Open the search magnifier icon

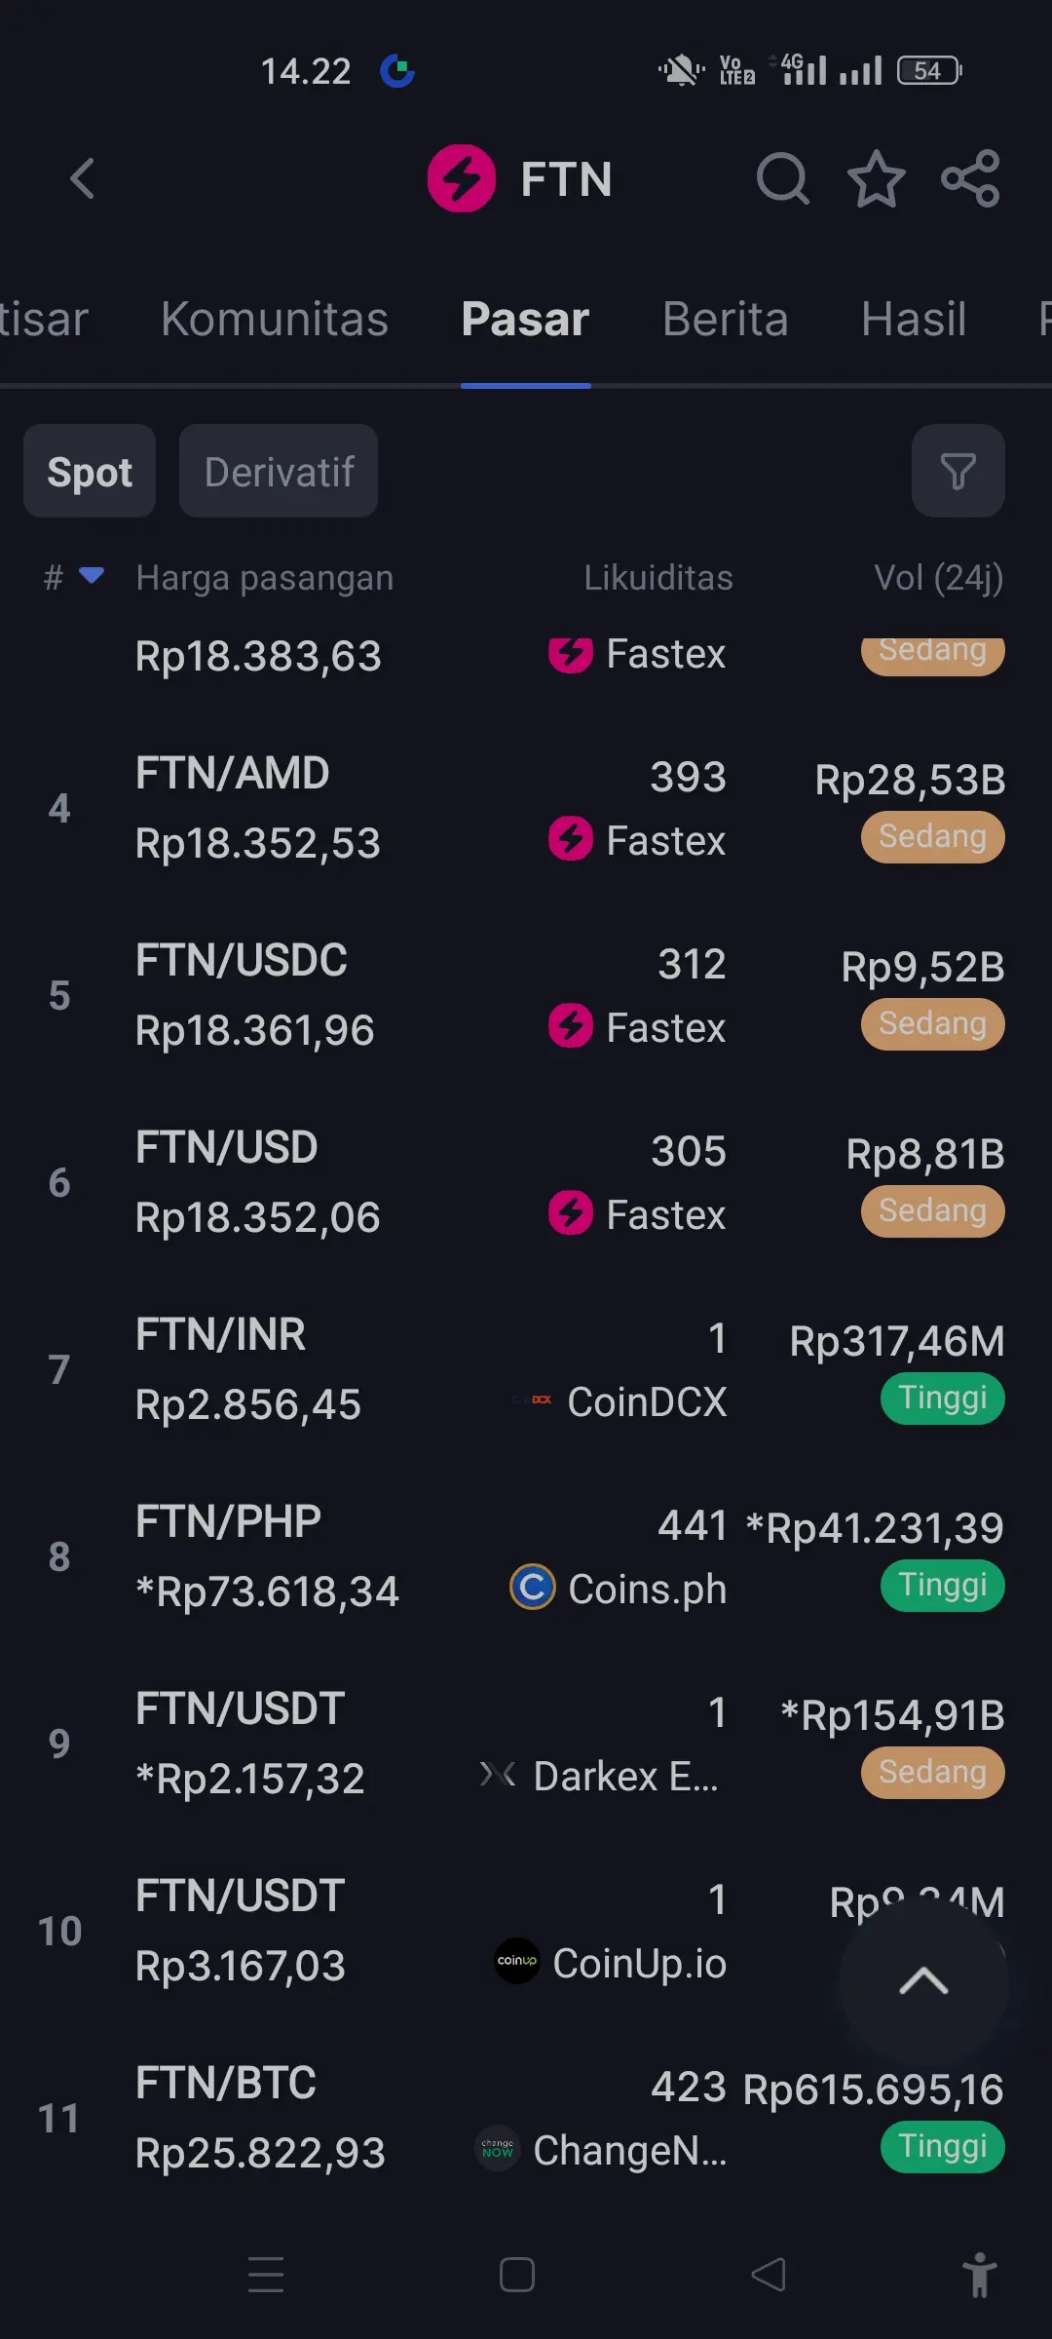pos(783,178)
